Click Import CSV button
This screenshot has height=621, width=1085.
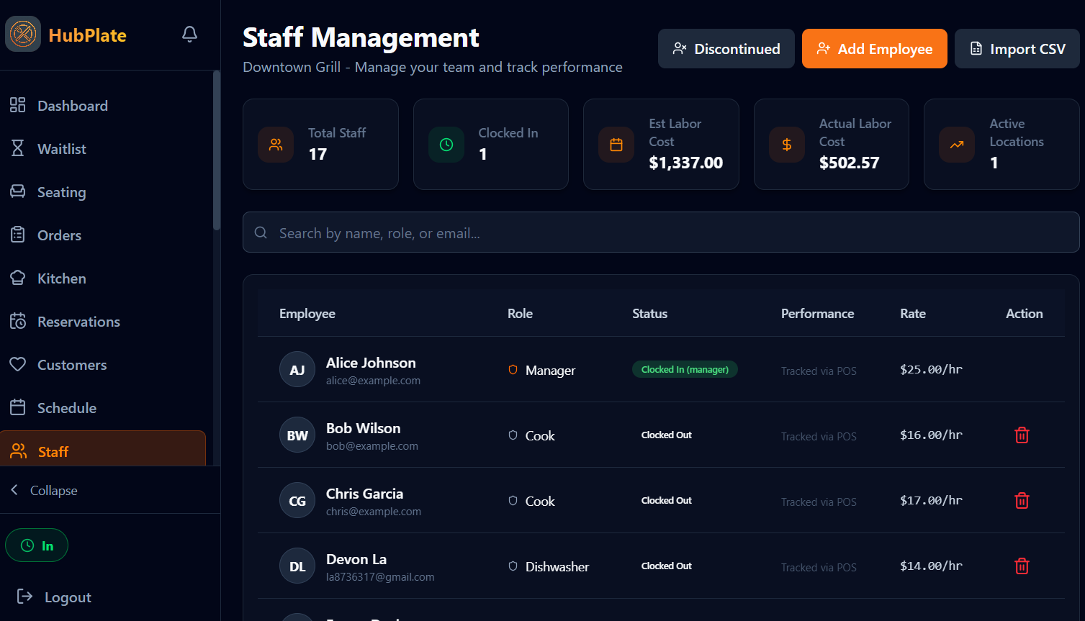1017,49
